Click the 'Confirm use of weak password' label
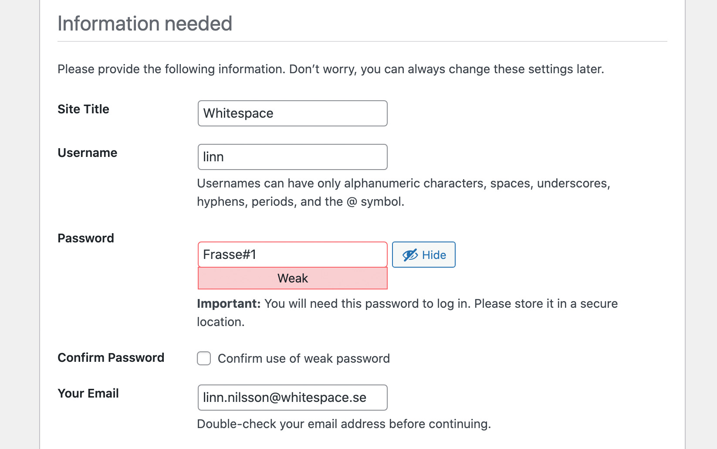The width and height of the screenshot is (717, 449). coord(304,358)
